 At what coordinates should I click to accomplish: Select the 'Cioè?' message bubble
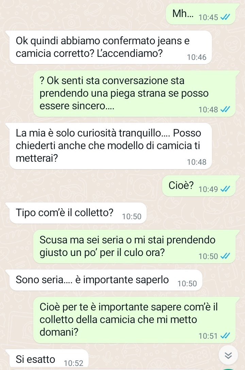(x=199, y=186)
